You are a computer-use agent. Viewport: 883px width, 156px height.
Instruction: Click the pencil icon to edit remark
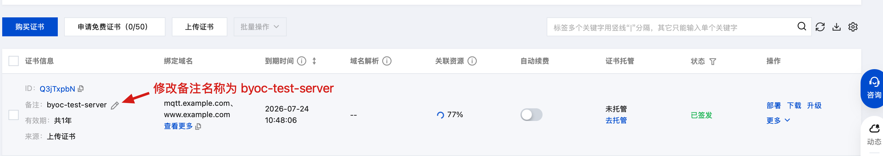[115, 105]
